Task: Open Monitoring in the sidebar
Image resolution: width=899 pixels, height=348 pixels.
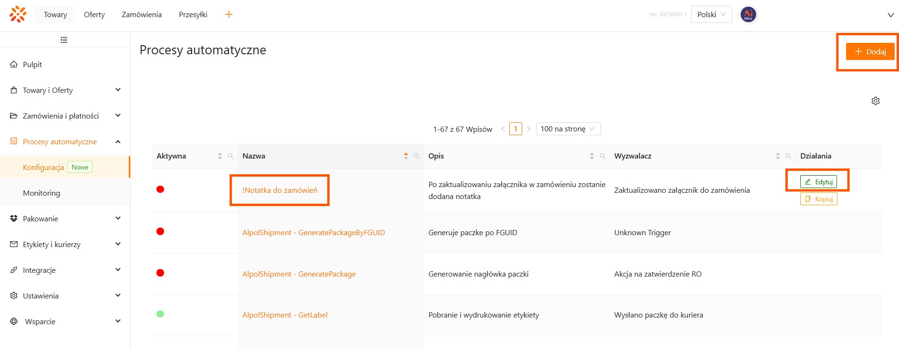Action: click(x=41, y=193)
